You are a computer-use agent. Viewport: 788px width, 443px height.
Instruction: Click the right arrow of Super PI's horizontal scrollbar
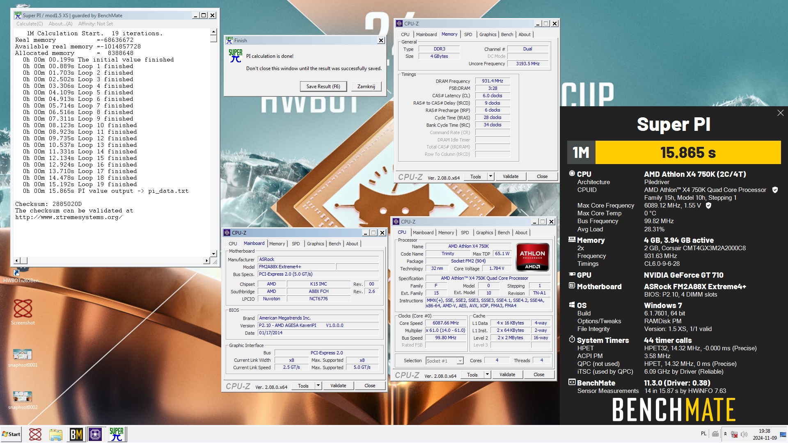coord(206,261)
